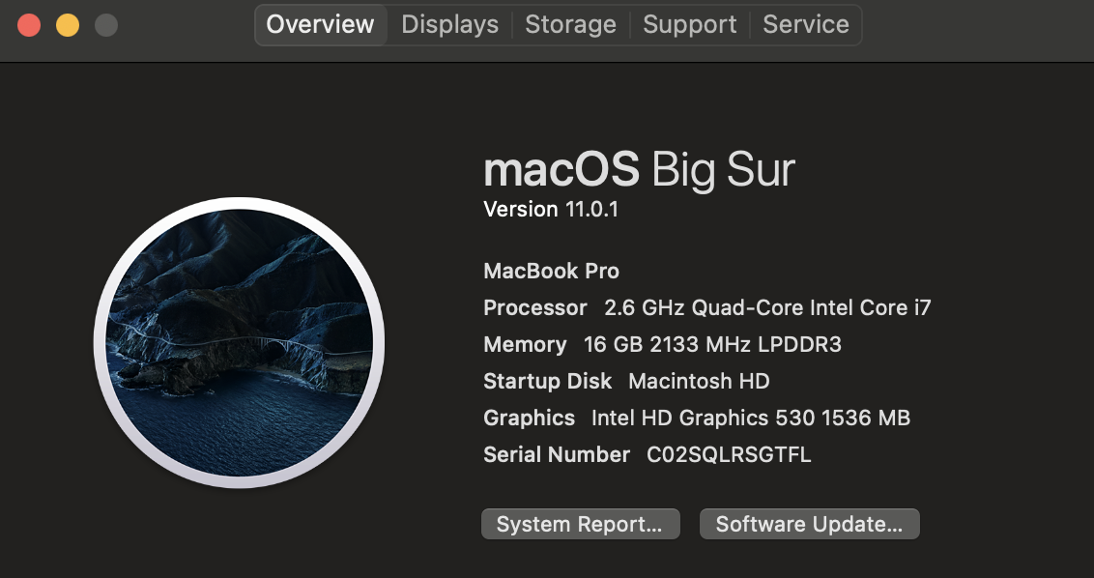The image size is (1094, 578).
Task: Select the Support tab
Action: tap(689, 25)
